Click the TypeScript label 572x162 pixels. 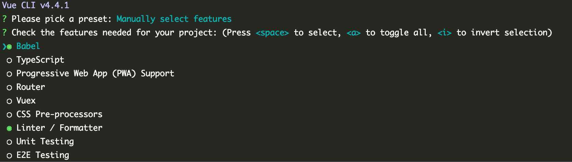[x=40, y=60]
